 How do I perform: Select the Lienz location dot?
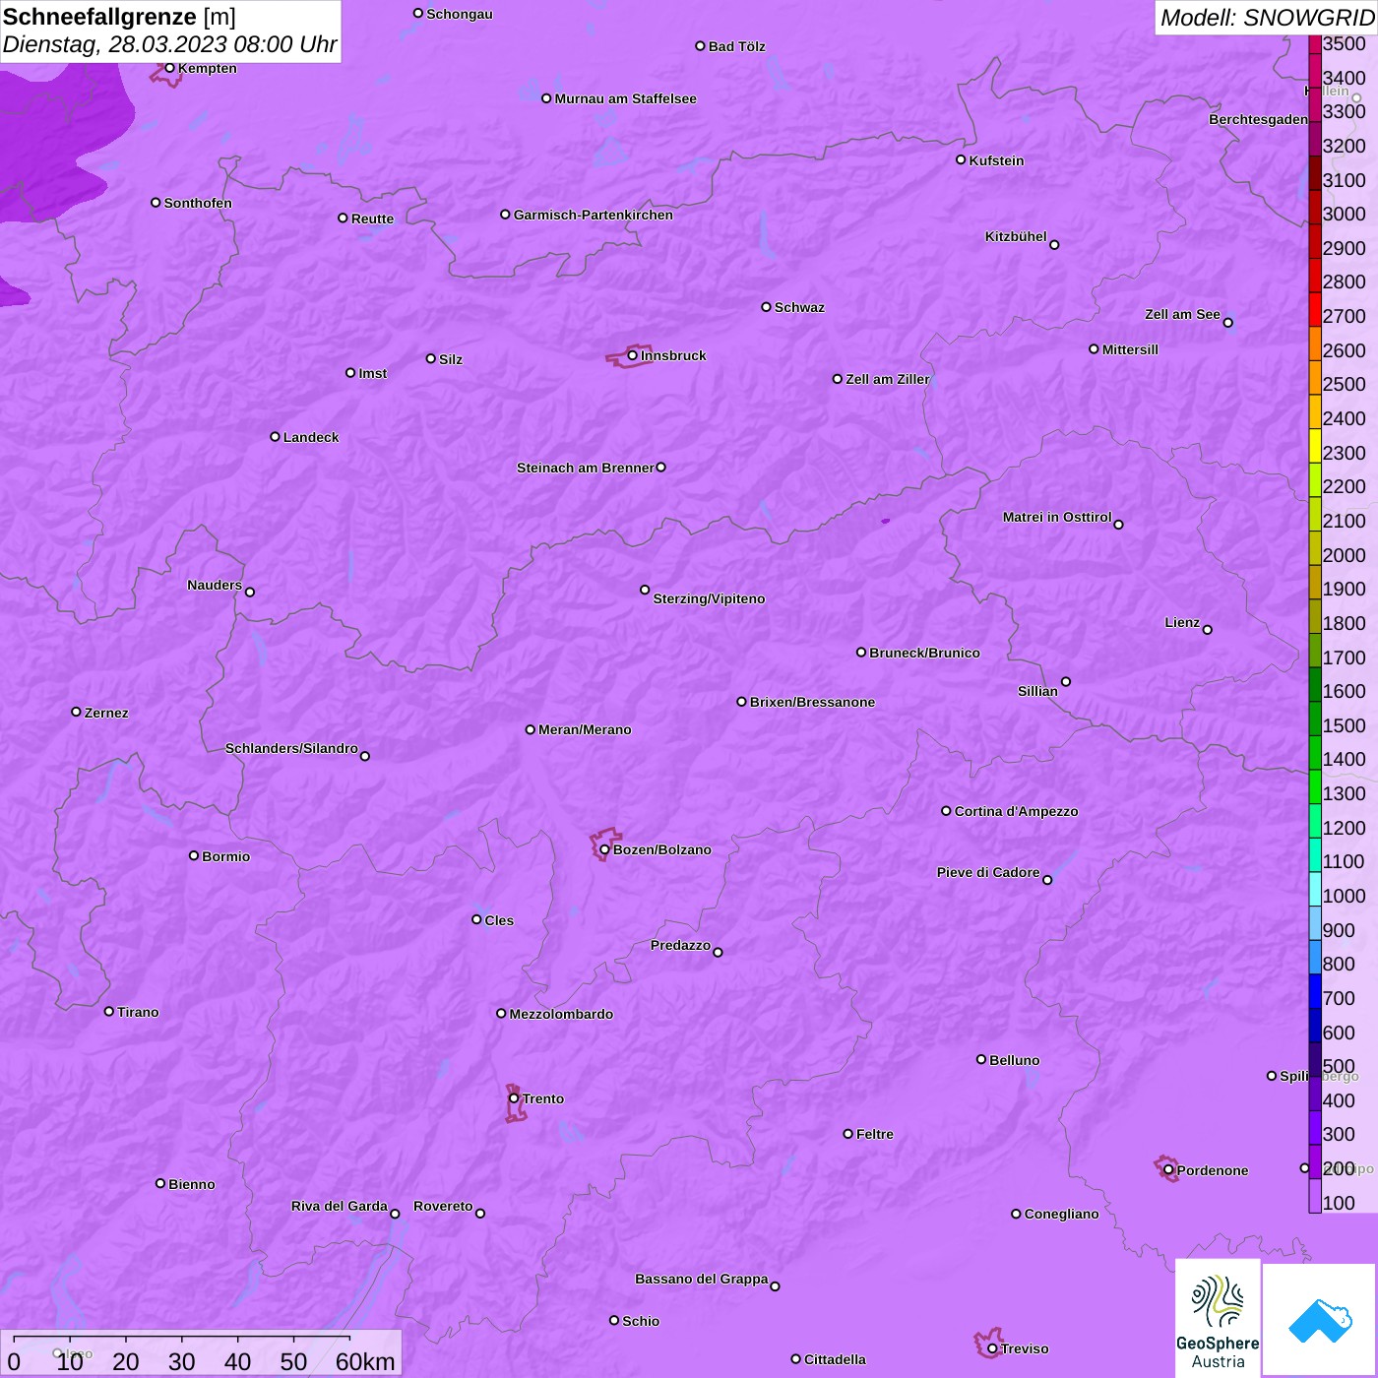1208,630
